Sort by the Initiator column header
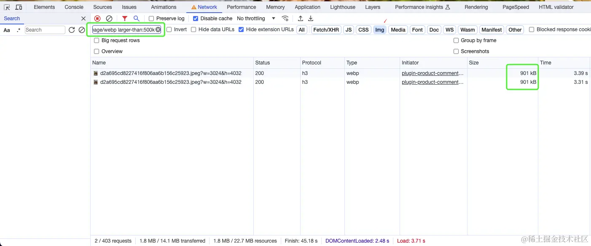 click(433, 63)
